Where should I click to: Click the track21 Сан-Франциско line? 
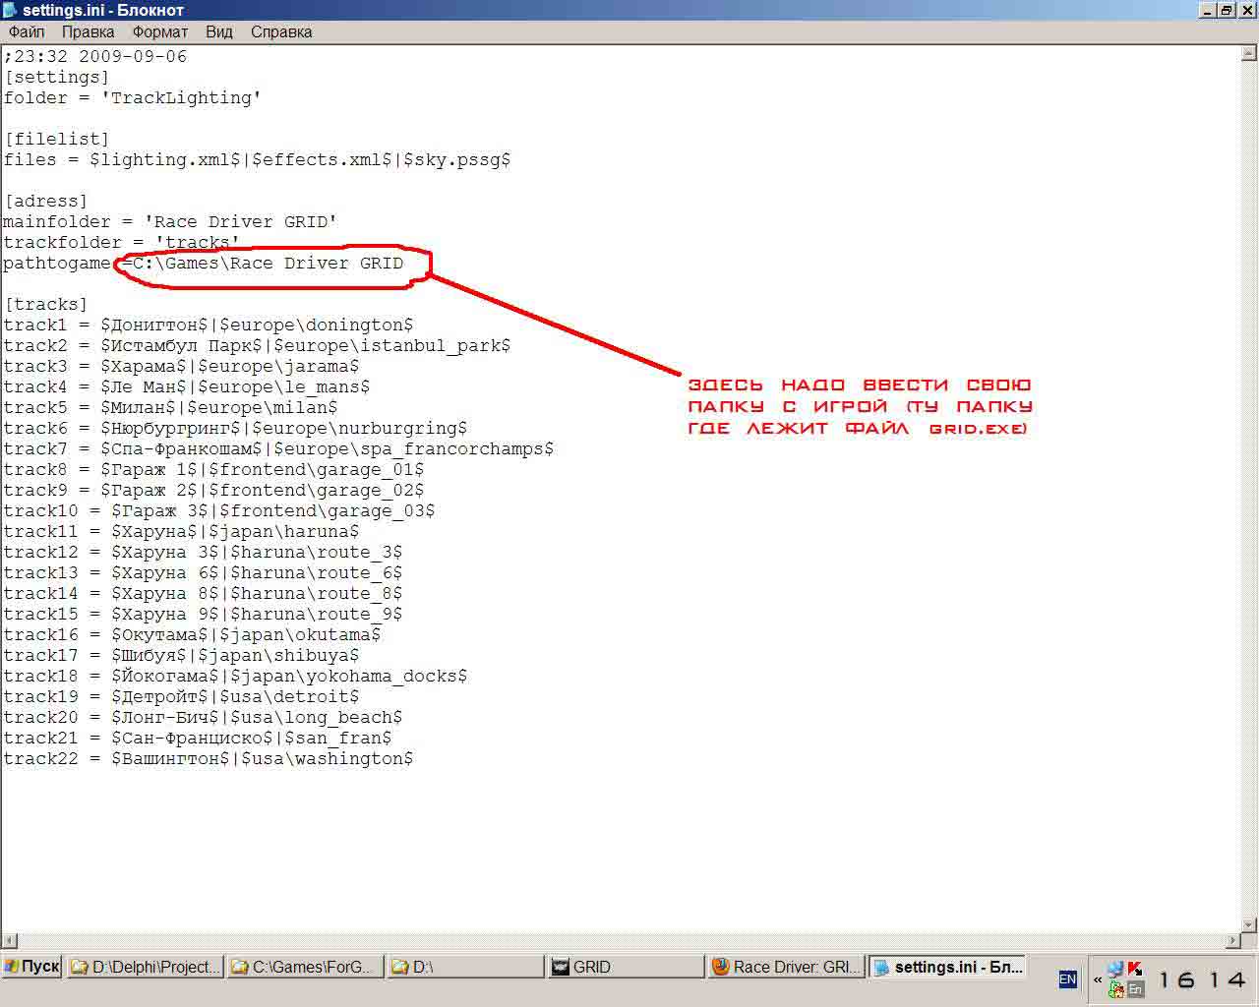(198, 738)
